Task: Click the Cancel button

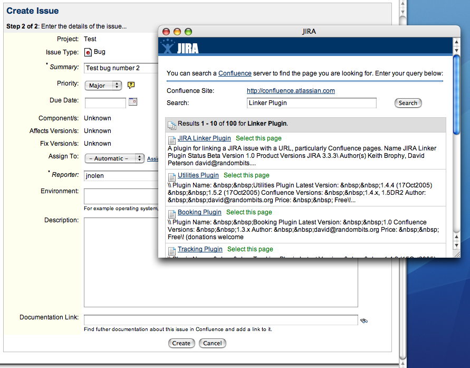Action: tap(213, 343)
